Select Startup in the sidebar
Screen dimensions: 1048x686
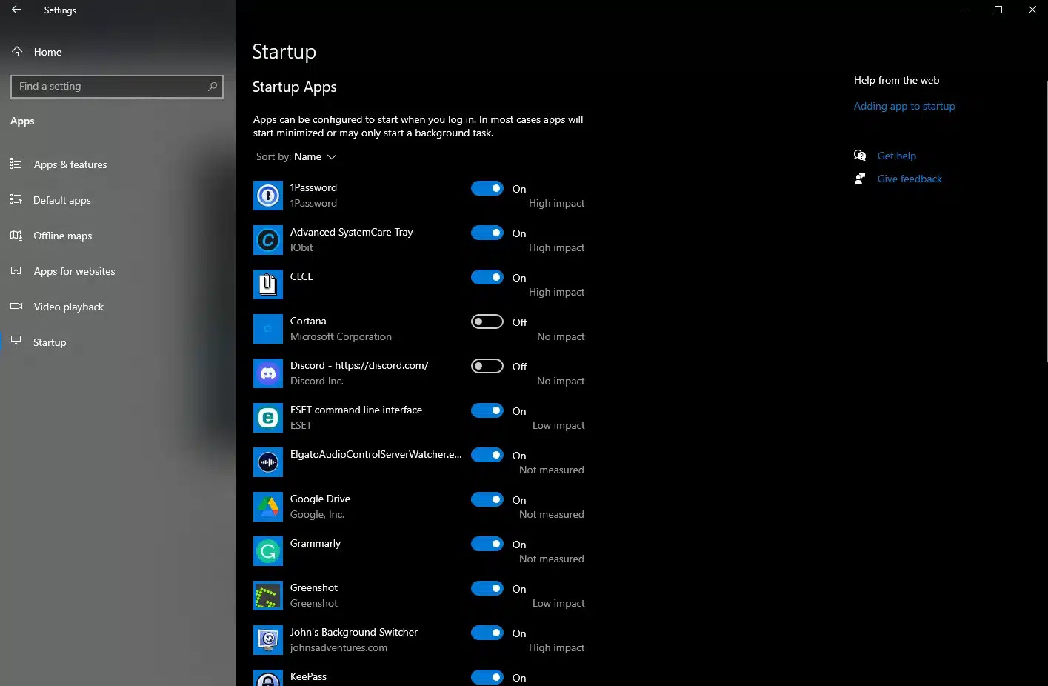[50, 342]
